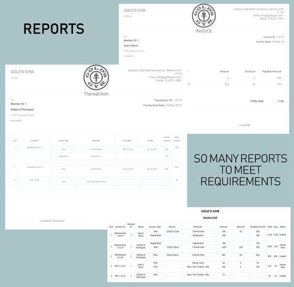Click the info@goldsgym.com email on the invoice header

tap(268, 15)
